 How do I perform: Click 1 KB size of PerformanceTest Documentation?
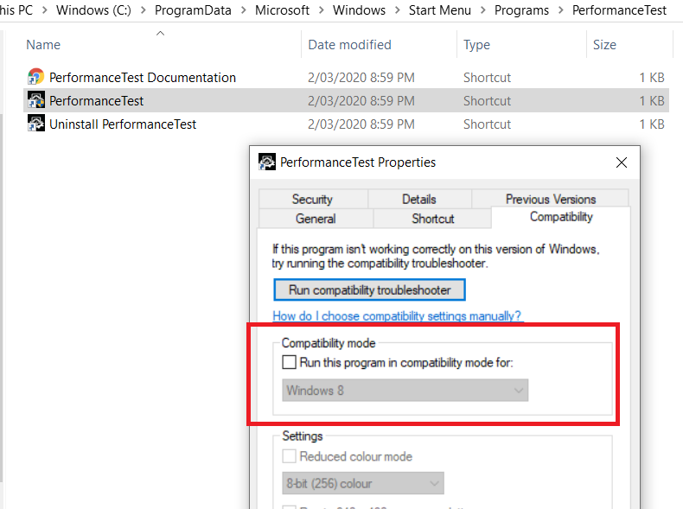(x=652, y=78)
